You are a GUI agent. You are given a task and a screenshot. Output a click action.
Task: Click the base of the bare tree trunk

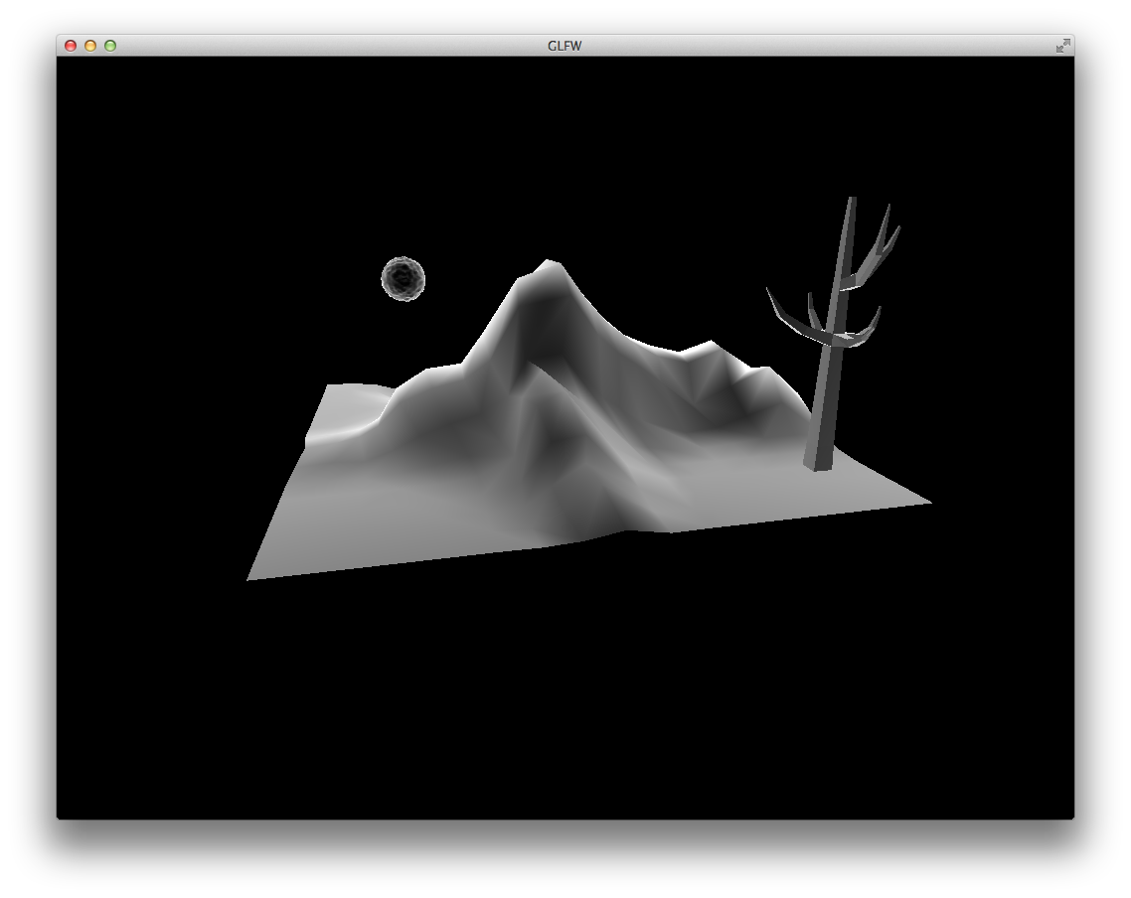pyautogui.click(x=817, y=462)
